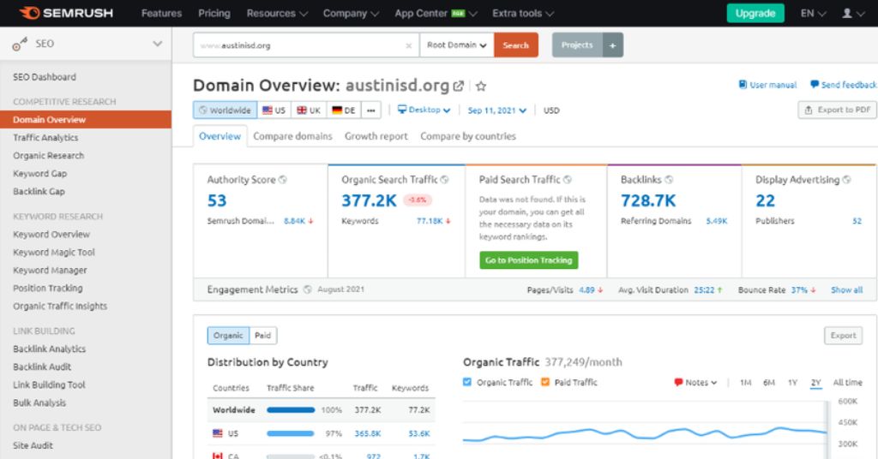Click the Export to PDF upload icon

[808, 110]
